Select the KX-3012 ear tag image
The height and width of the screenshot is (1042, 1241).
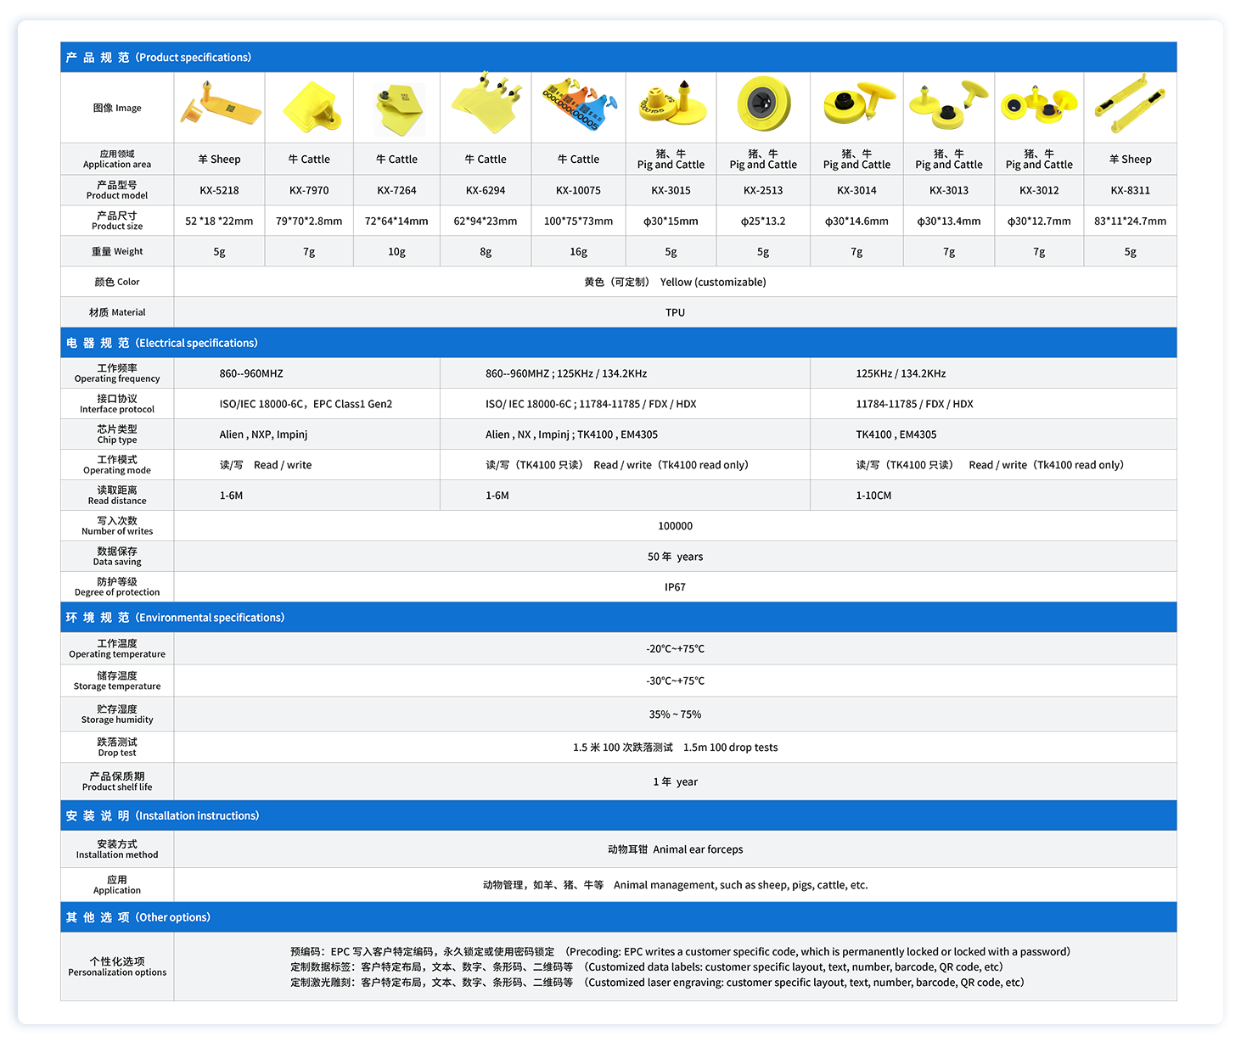[x=1039, y=105]
